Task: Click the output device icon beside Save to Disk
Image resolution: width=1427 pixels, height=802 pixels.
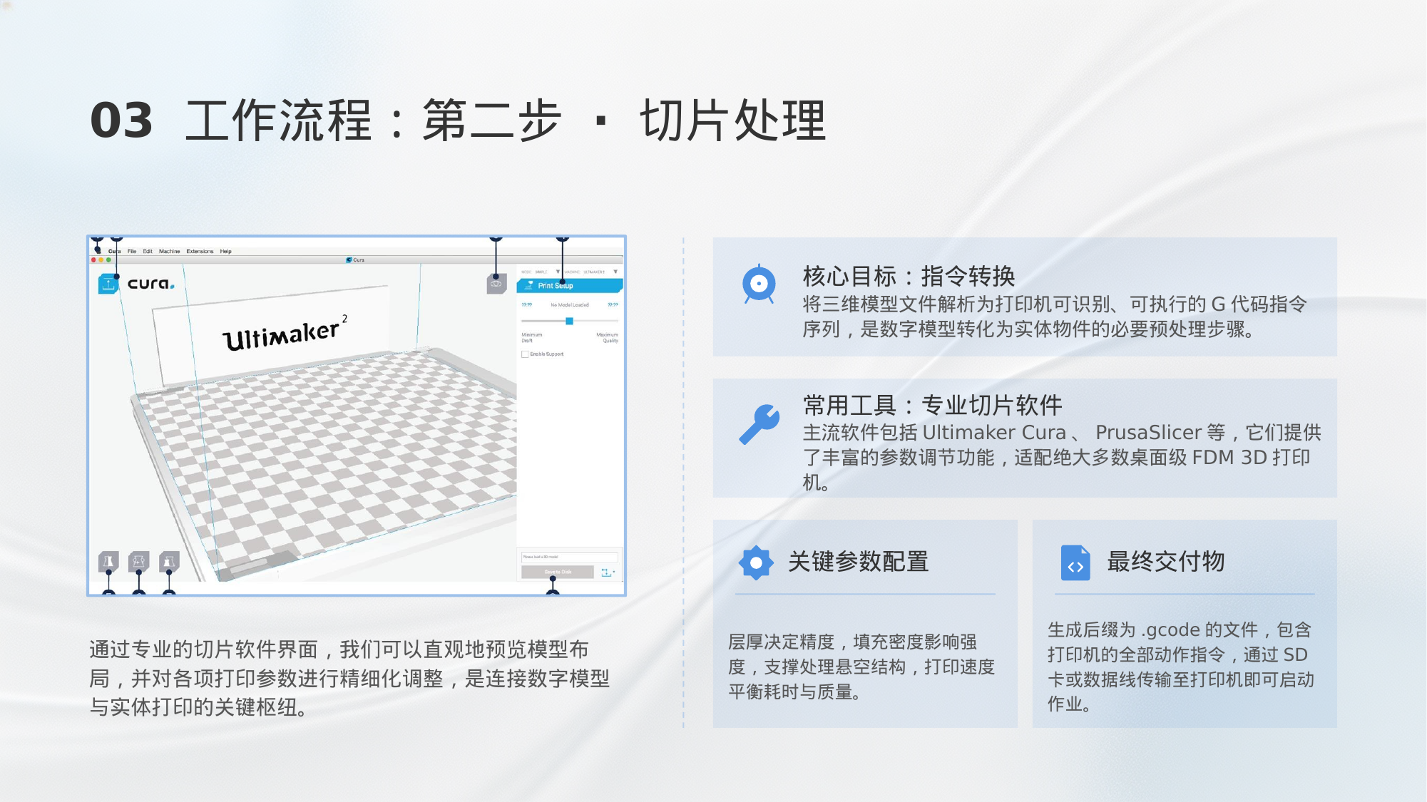Action: coord(607,572)
